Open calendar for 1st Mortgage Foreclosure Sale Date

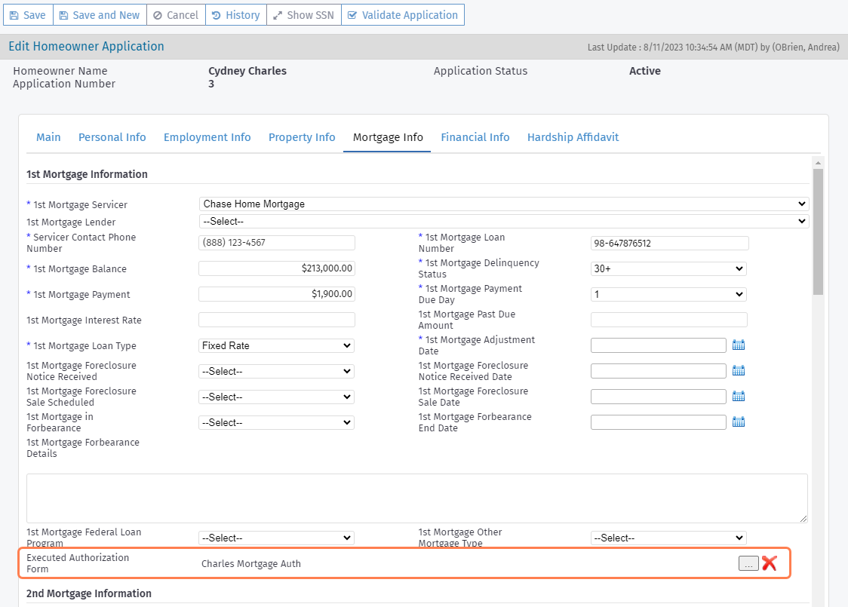(x=739, y=396)
